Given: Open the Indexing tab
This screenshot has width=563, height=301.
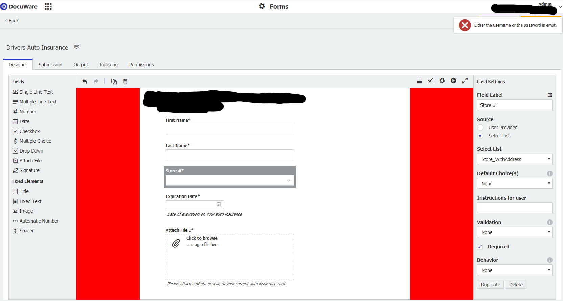Looking at the screenshot, I should [109, 65].
